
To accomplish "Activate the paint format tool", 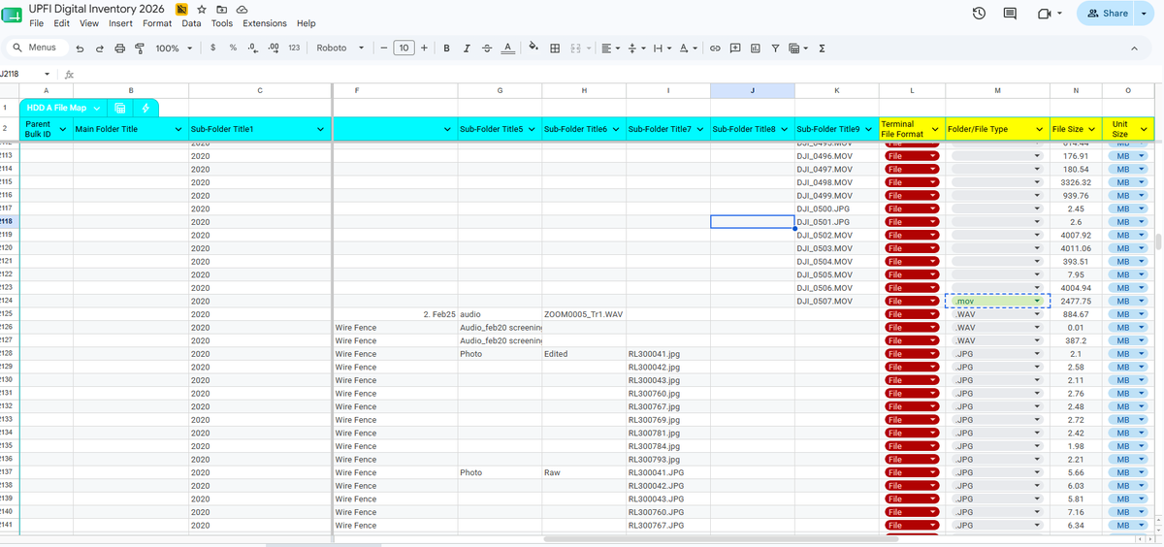I will tap(139, 48).
